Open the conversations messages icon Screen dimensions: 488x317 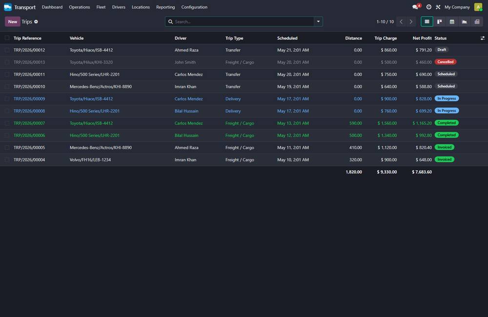tap(416, 7)
